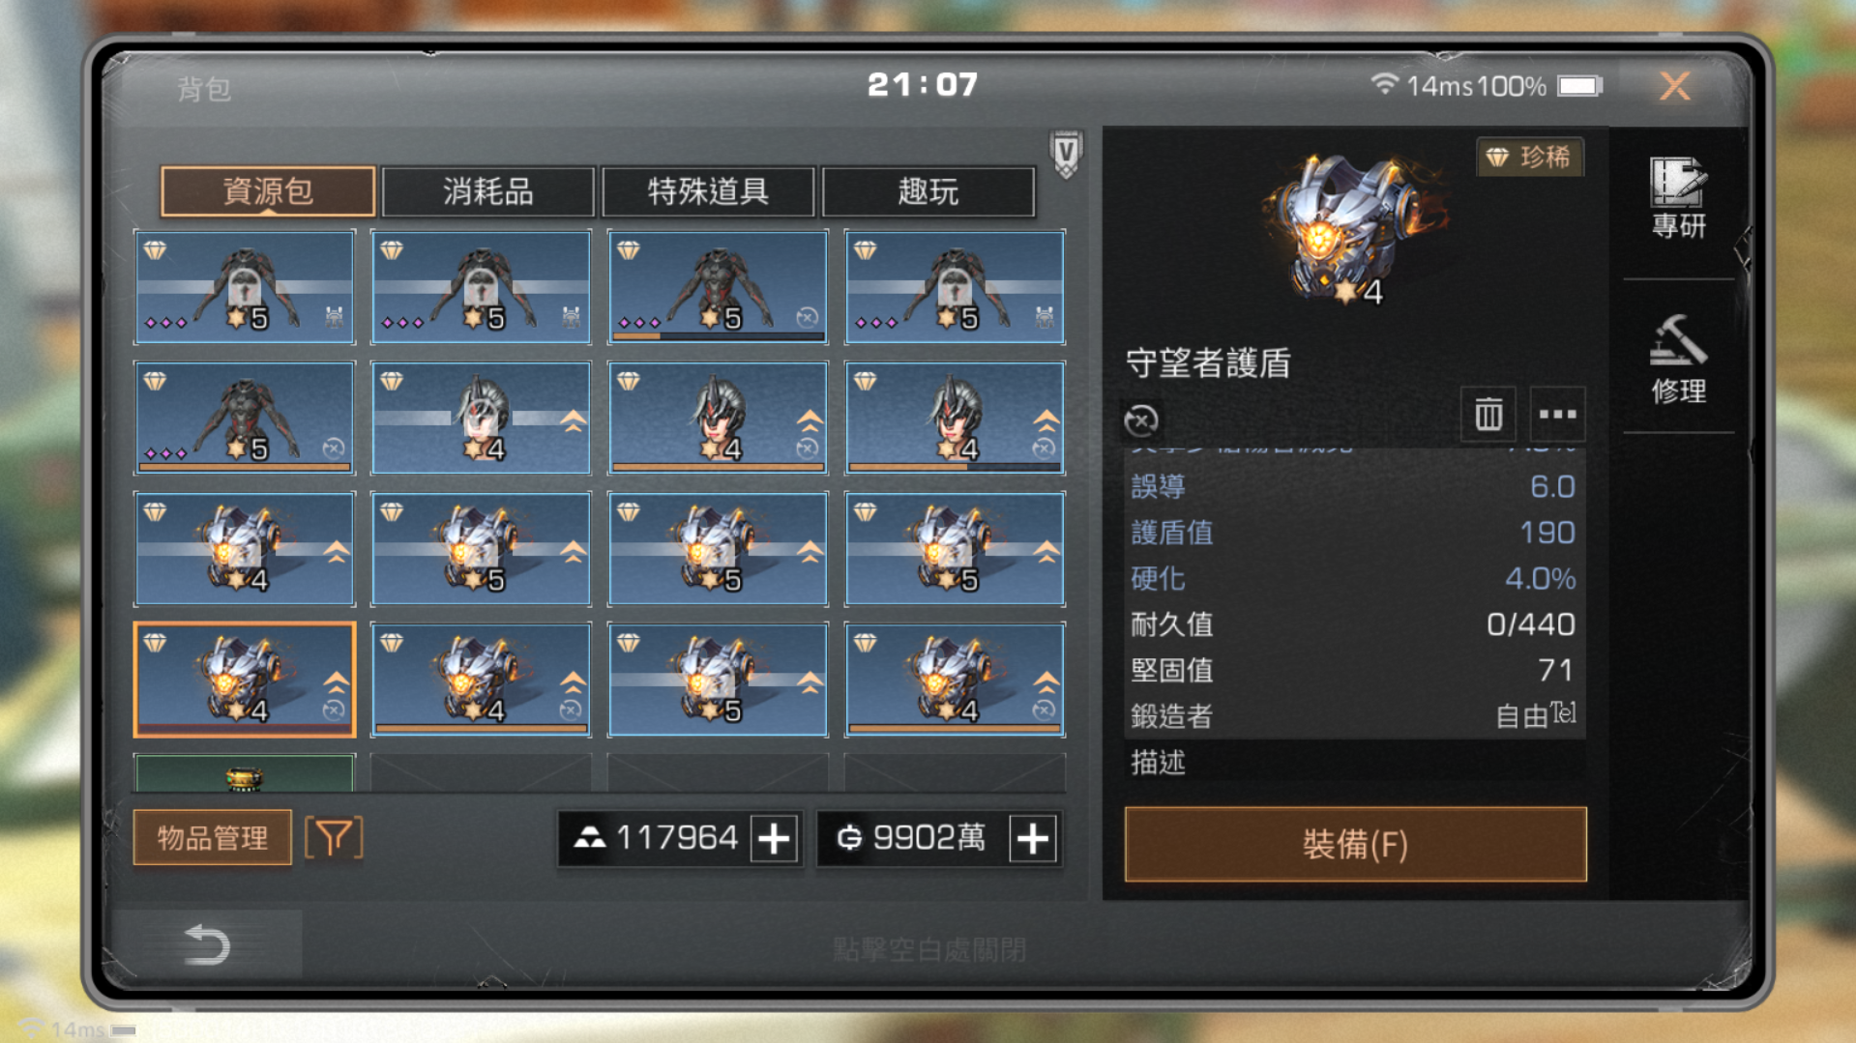
Task: Switch to the 特殊道具 tab
Action: coord(708,191)
